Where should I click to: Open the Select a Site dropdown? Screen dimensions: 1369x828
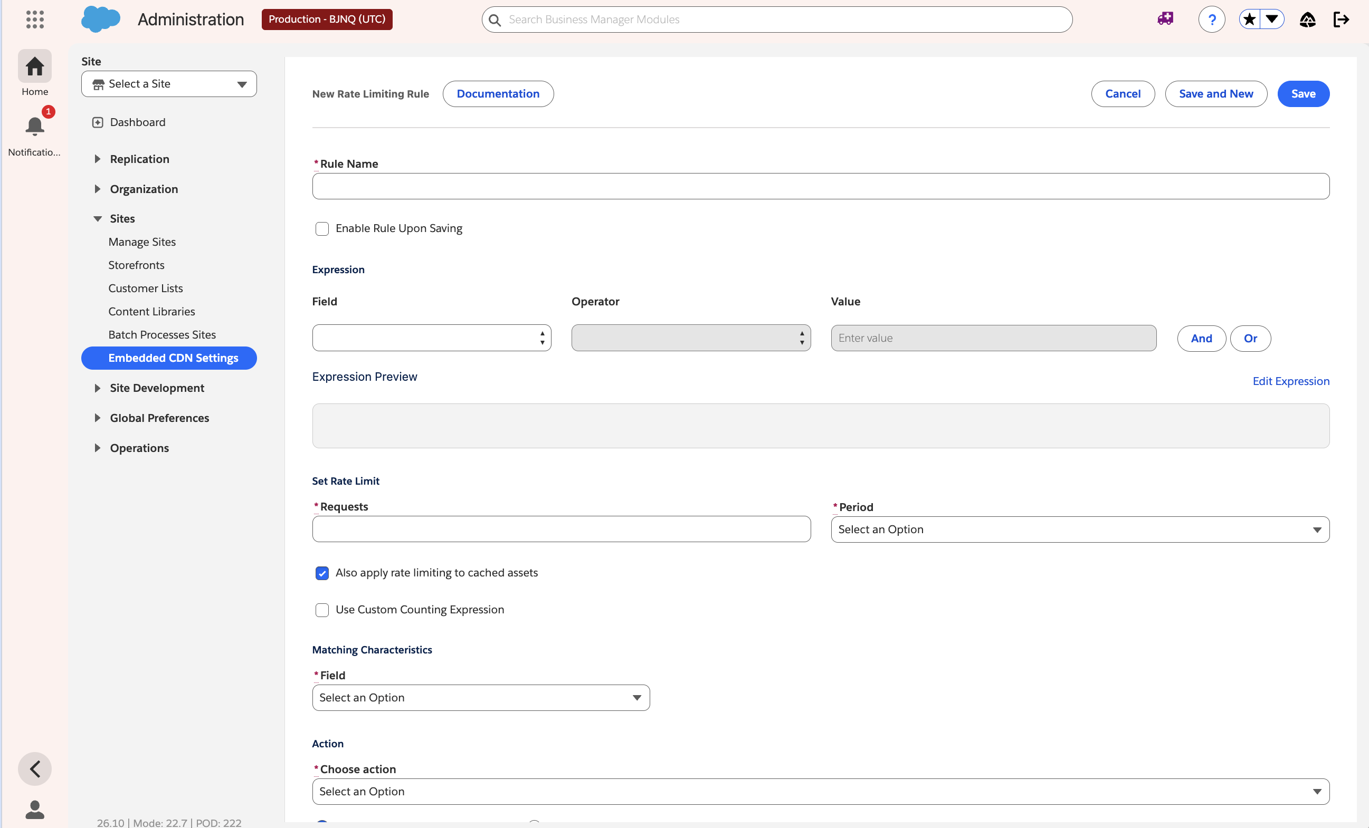coord(169,84)
